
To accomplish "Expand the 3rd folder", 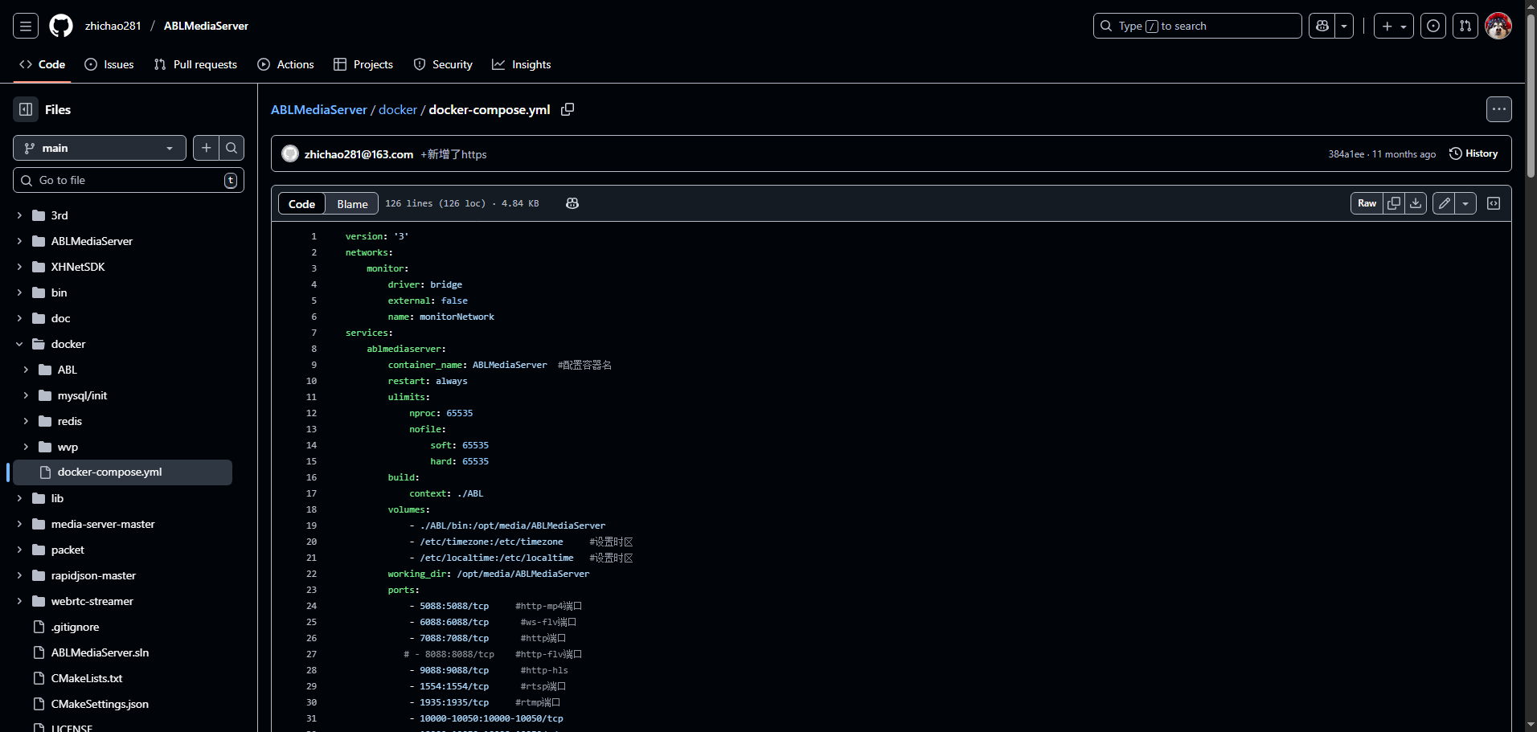I will (19, 215).
